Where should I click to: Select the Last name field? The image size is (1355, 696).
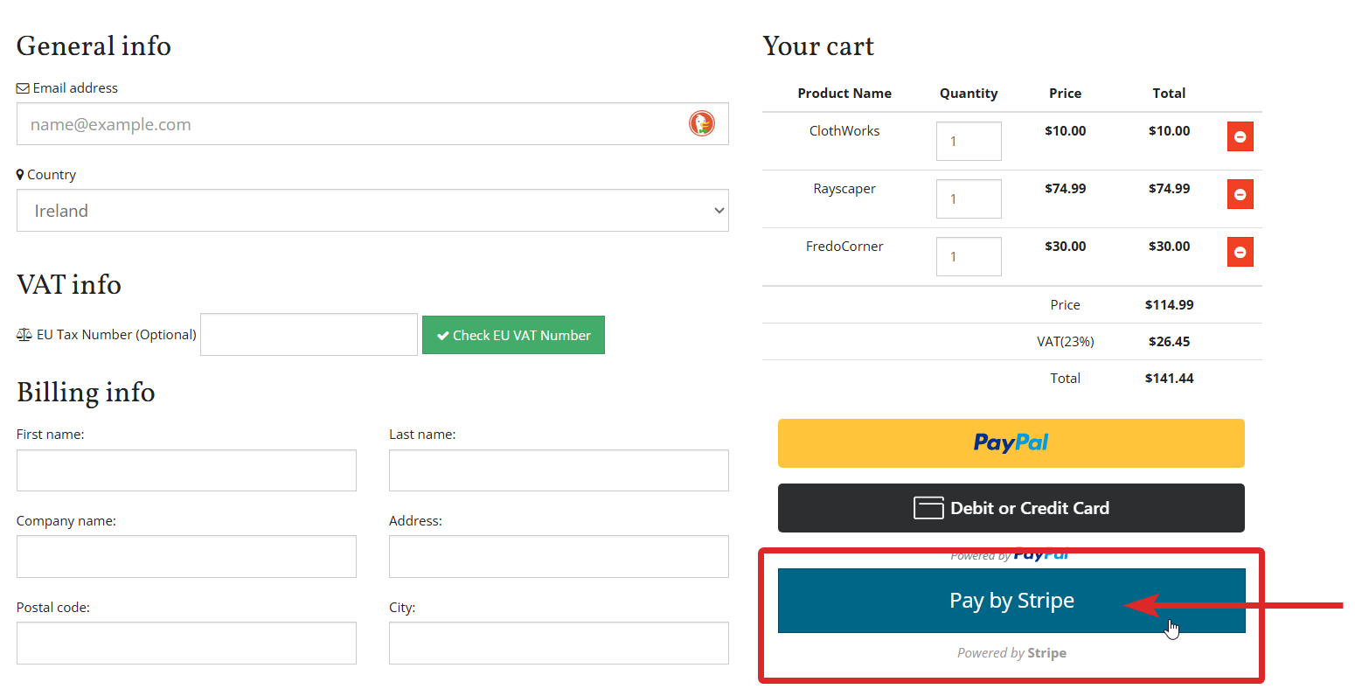click(x=559, y=470)
